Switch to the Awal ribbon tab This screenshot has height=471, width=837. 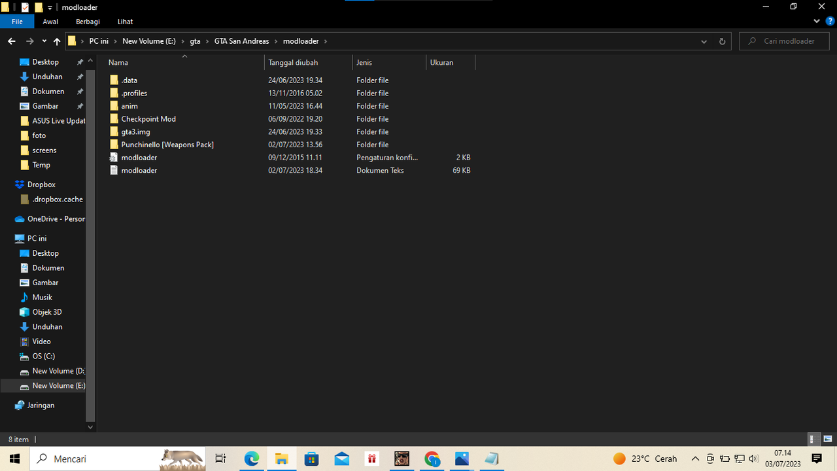tap(50, 22)
